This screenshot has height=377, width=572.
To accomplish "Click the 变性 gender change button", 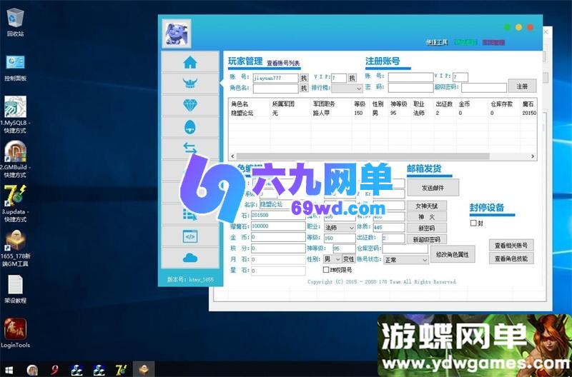I will pos(349,259).
